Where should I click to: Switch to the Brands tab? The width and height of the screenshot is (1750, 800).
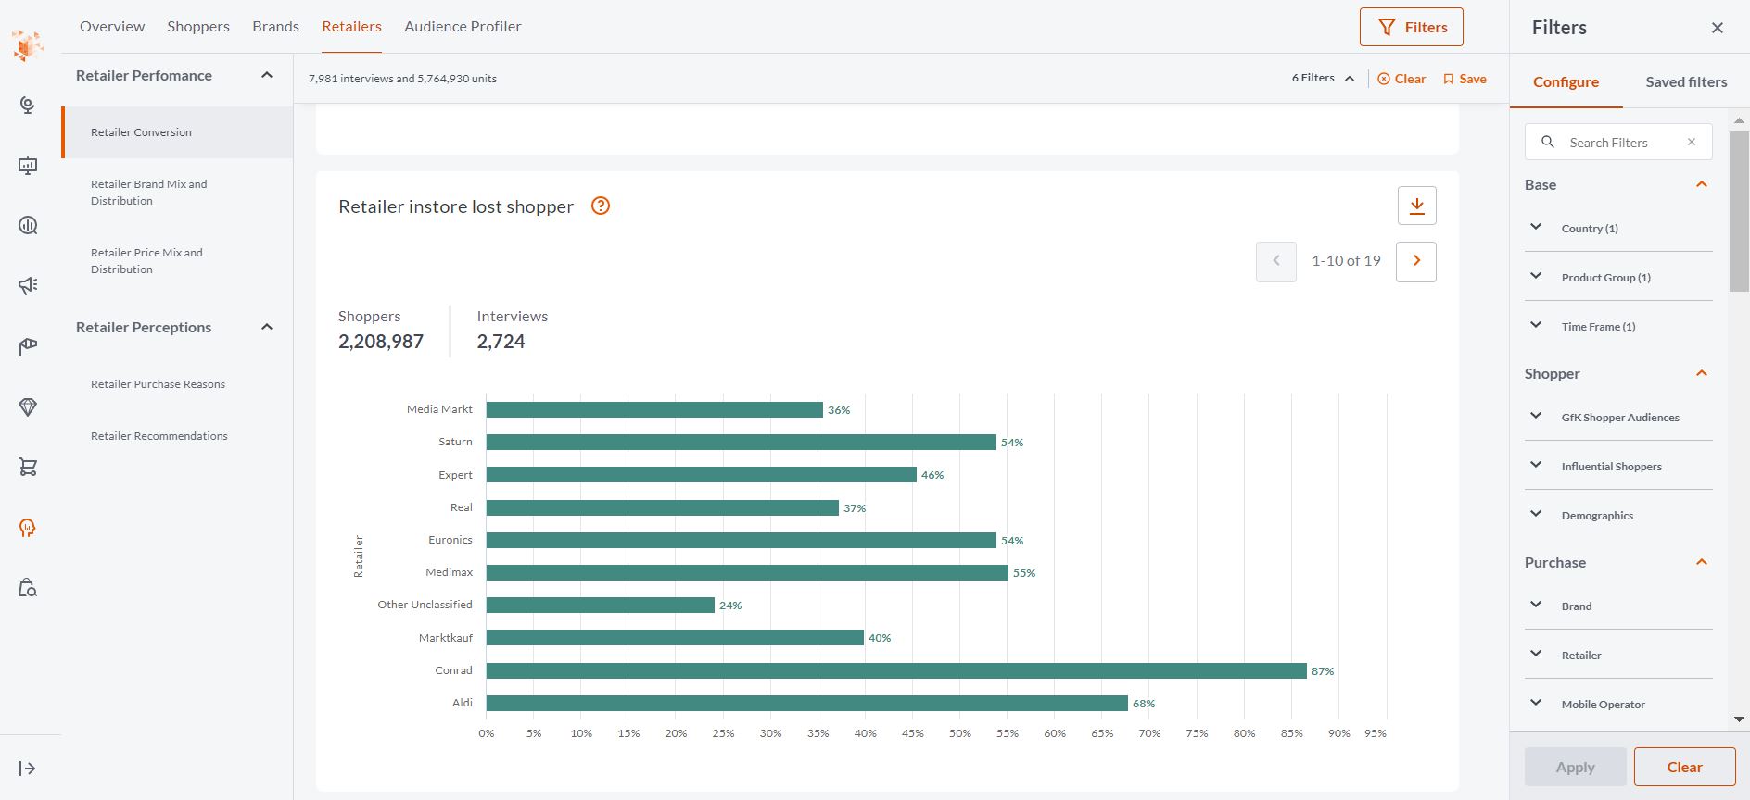[x=275, y=27]
